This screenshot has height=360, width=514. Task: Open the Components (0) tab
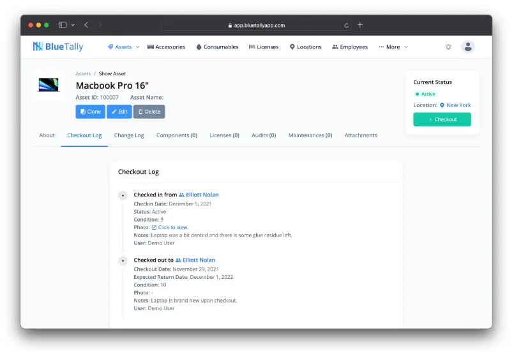pos(177,135)
